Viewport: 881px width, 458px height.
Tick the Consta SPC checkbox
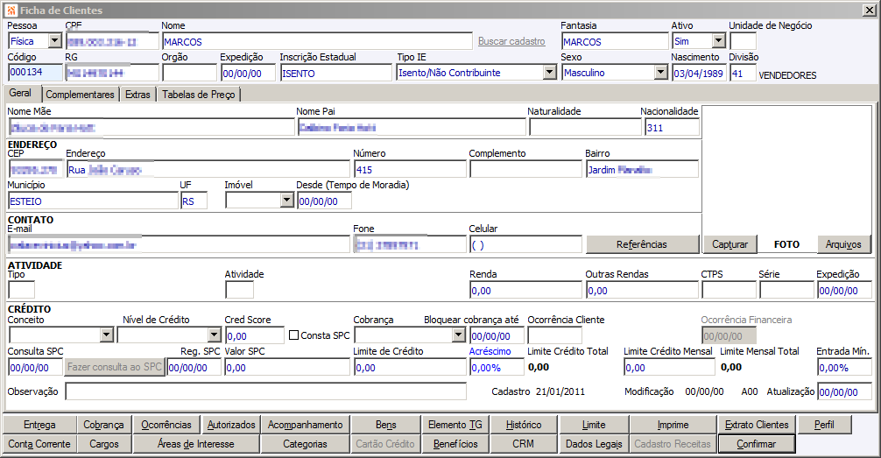[x=293, y=335]
